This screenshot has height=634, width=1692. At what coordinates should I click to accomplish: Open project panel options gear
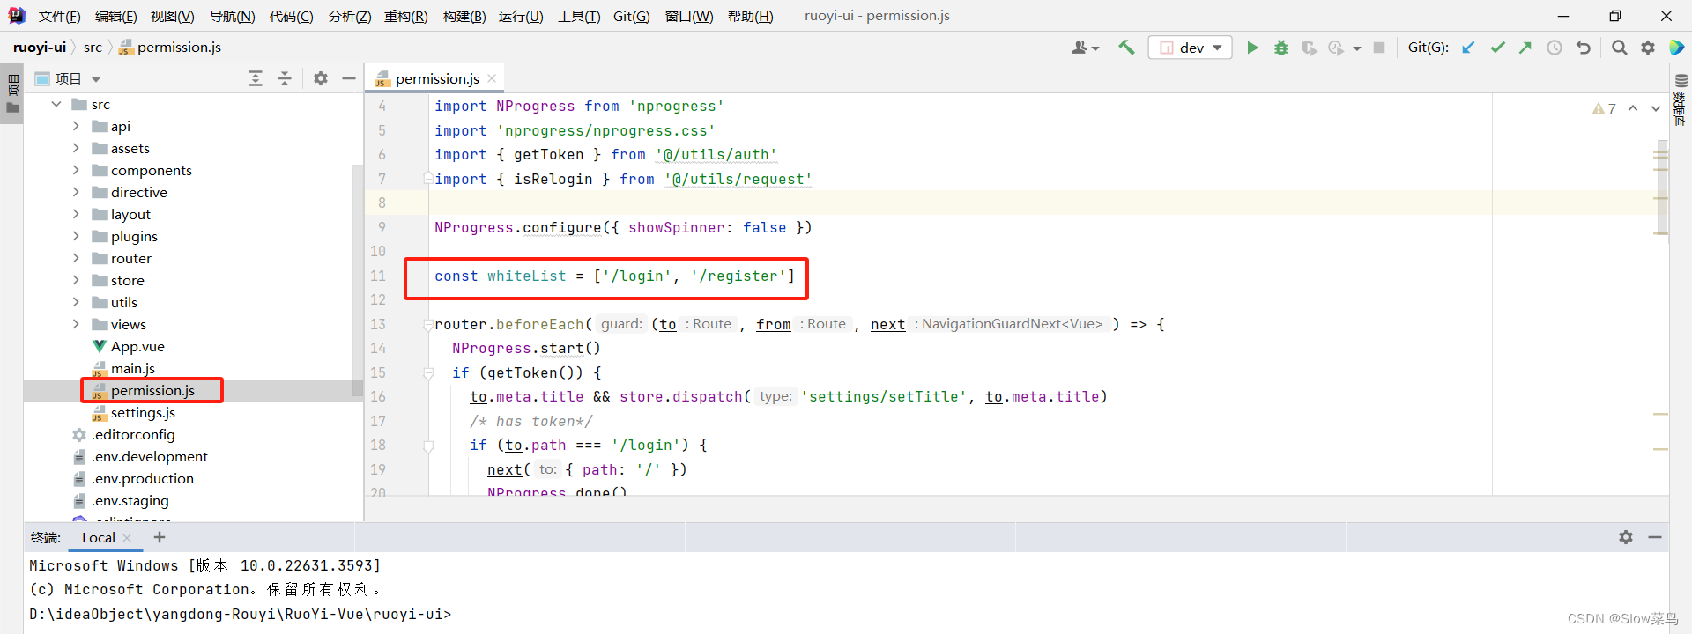pos(321,78)
